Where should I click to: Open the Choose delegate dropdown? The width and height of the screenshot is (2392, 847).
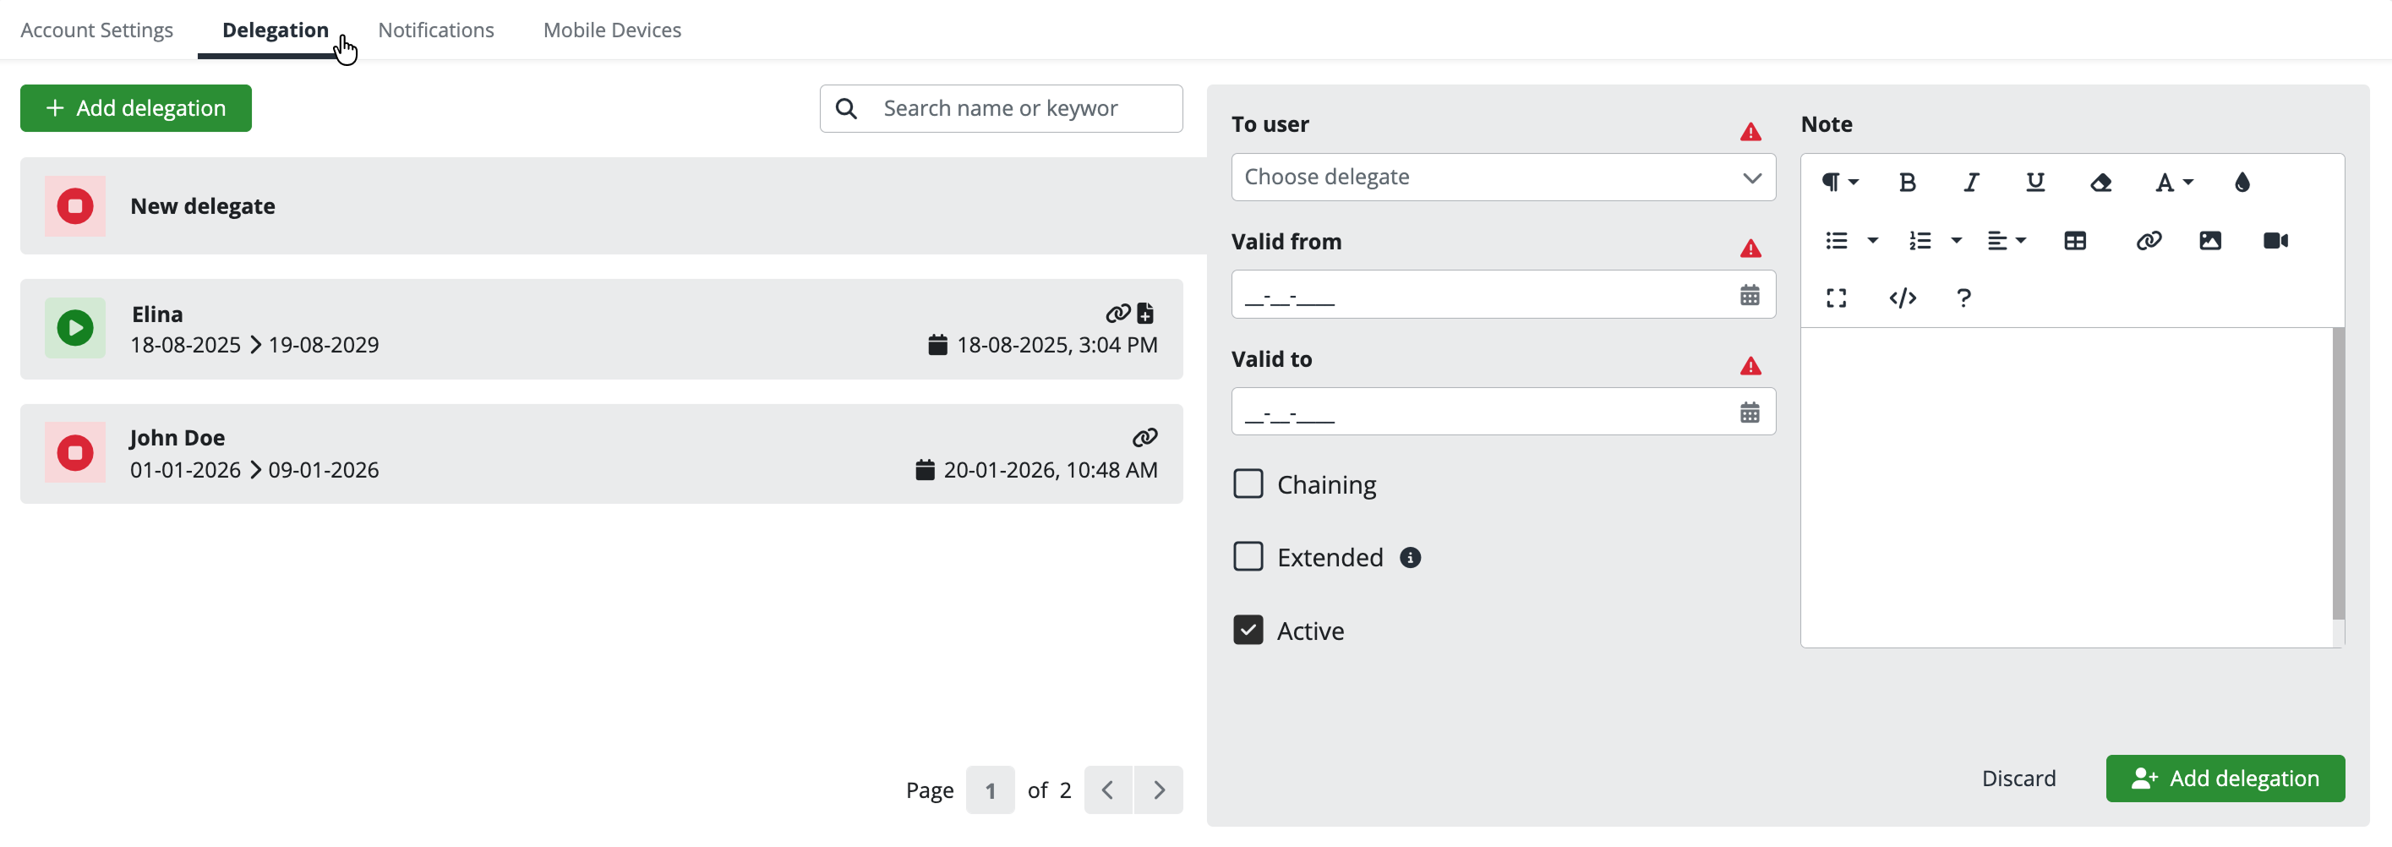[x=1503, y=178]
